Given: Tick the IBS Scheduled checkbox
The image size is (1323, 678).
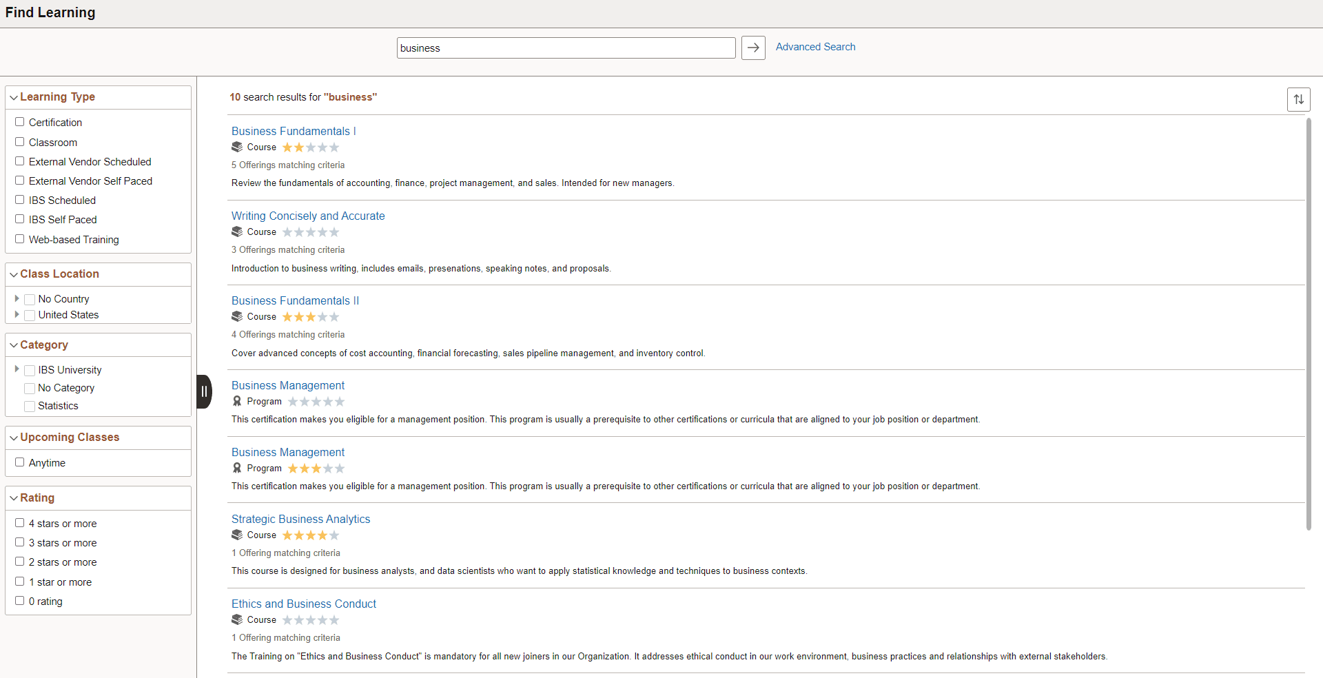Looking at the screenshot, I should pos(20,200).
